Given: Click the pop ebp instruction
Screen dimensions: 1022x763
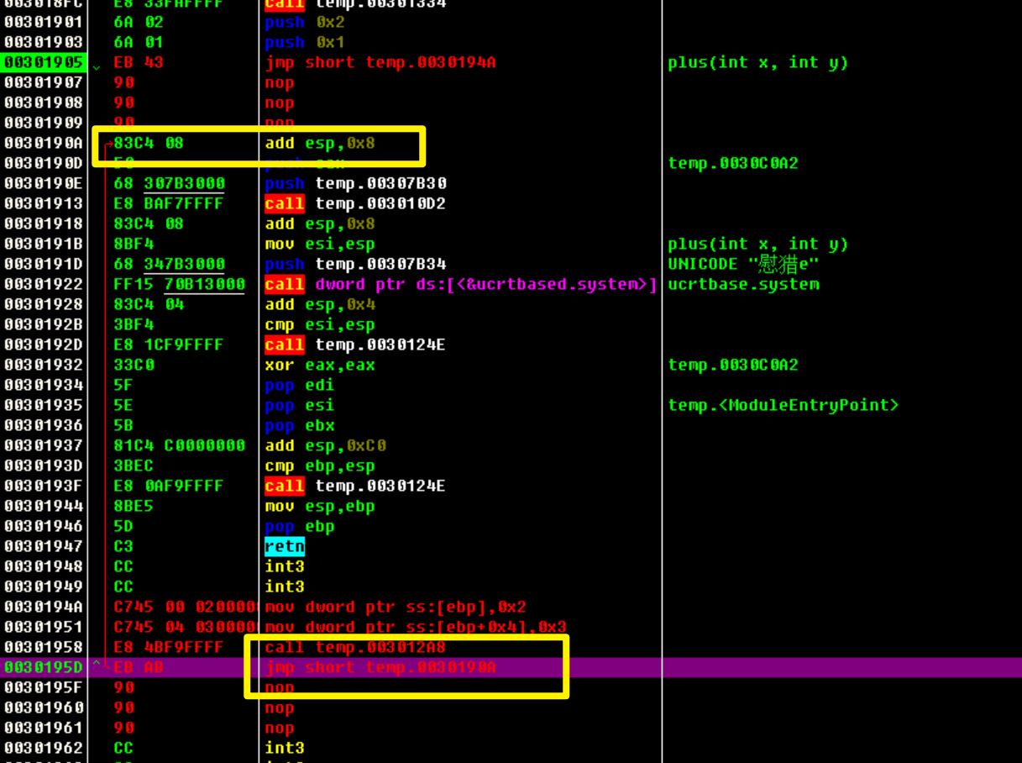Looking at the screenshot, I should [300, 526].
